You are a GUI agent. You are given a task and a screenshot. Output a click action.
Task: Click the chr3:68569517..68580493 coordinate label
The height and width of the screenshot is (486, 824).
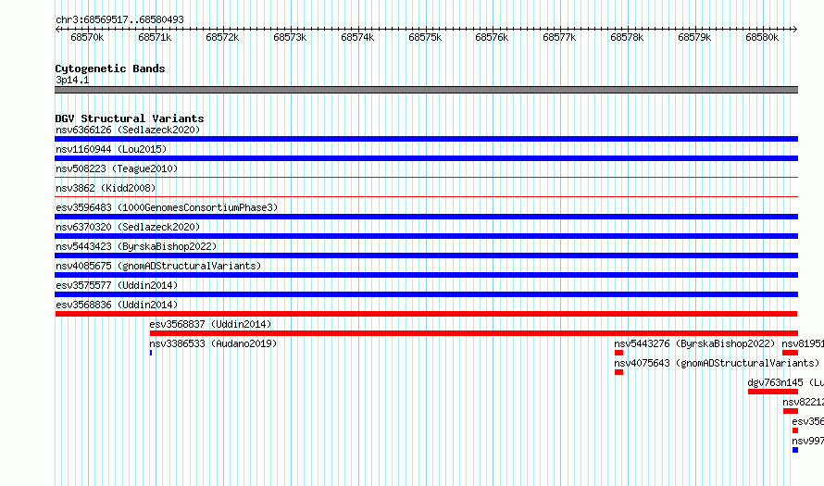pos(119,19)
